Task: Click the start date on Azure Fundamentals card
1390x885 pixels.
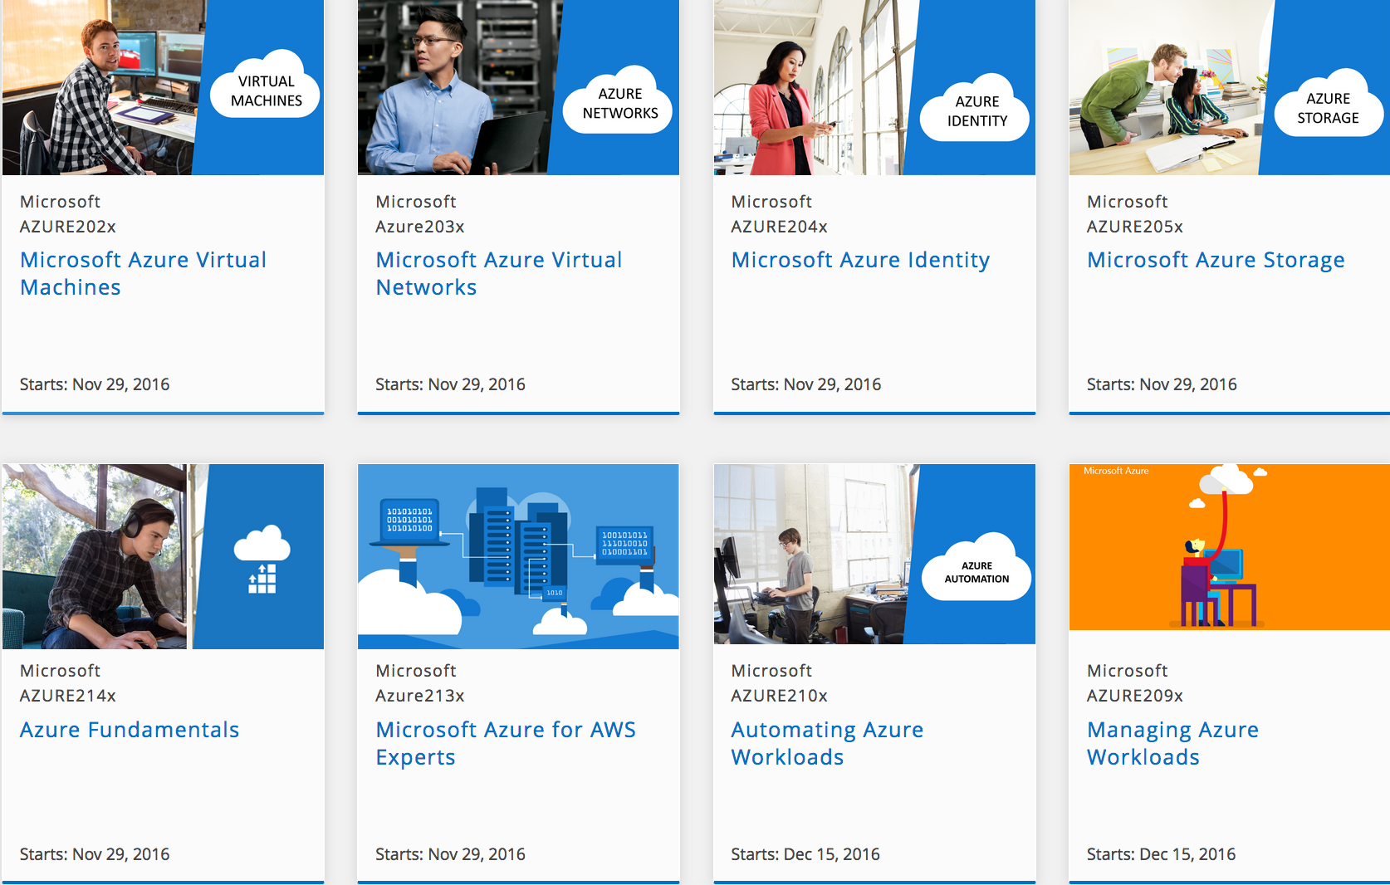Action: pos(95,854)
